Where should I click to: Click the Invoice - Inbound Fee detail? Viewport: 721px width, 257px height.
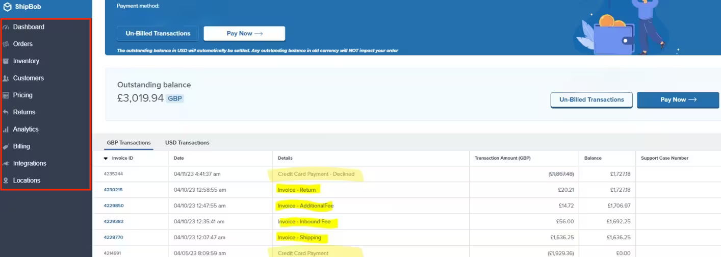(x=304, y=221)
